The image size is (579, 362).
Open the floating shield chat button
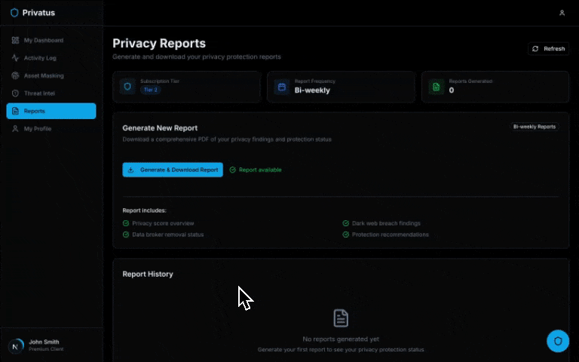[558, 341]
